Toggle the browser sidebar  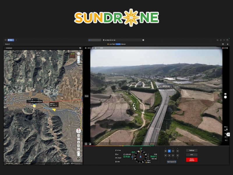pyautogui.click(x=6, y=40)
